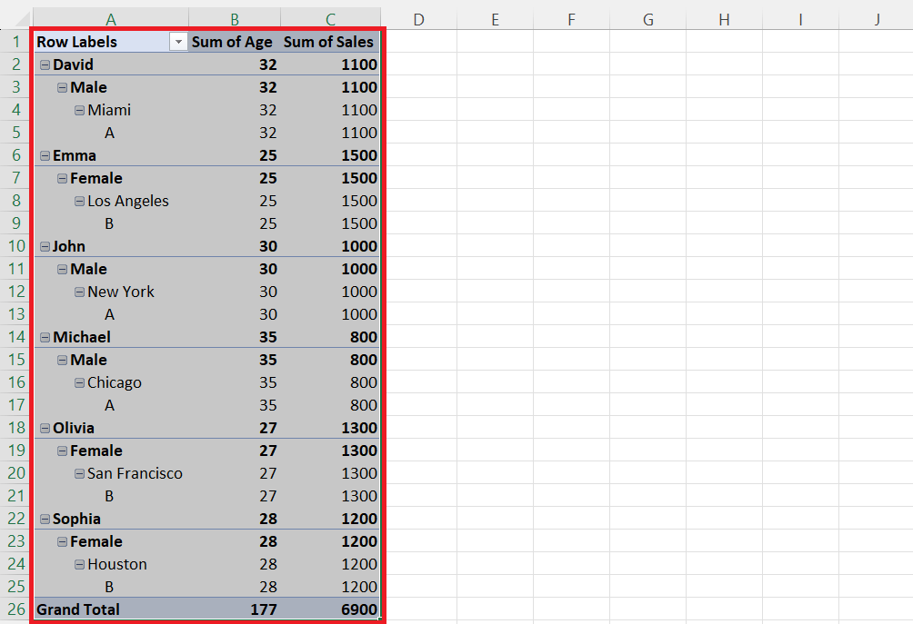Collapse the Miami subgroup under Male
This screenshot has width=913, height=624.
[x=79, y=110]
